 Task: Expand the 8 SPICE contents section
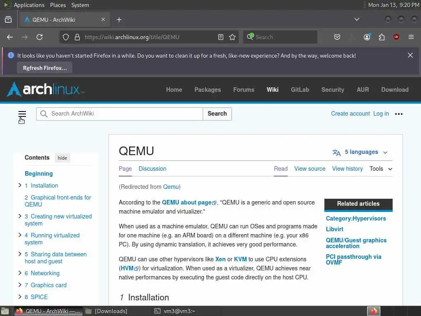click(20, 297)
